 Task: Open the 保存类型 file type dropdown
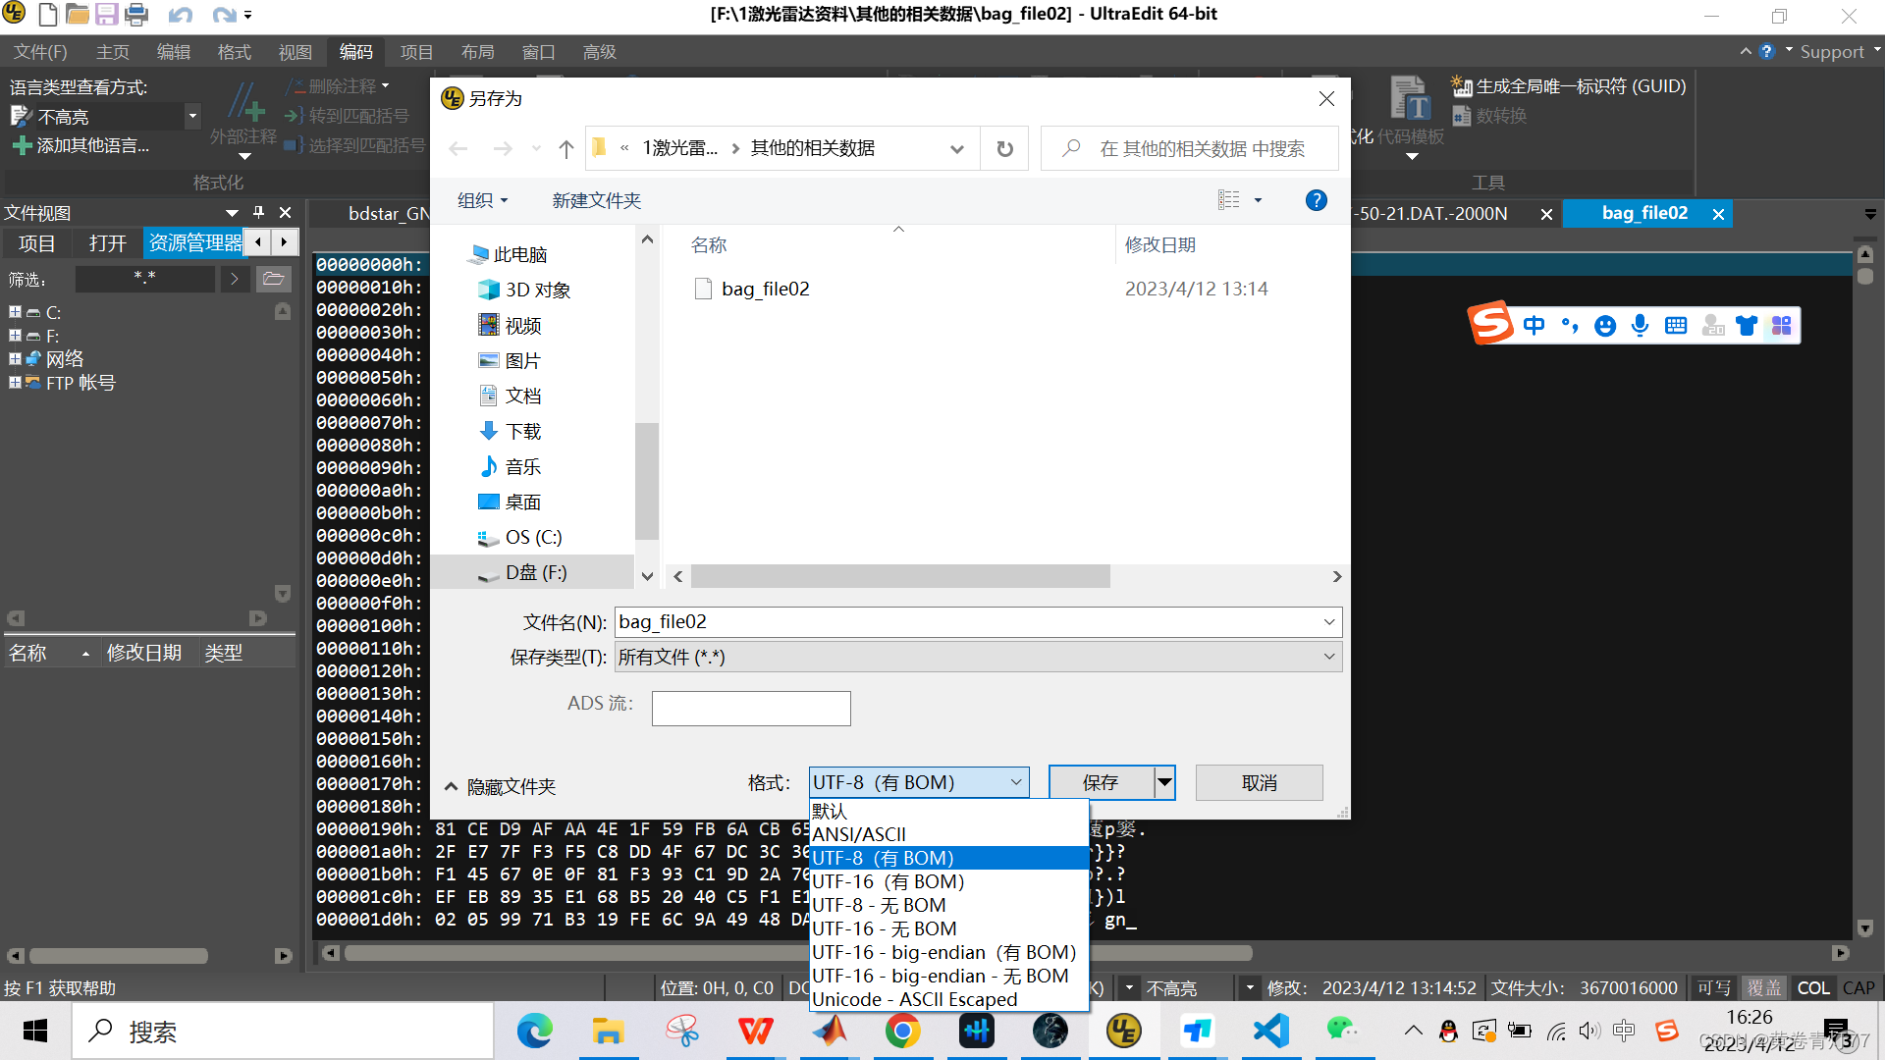tap(1329, 657)
